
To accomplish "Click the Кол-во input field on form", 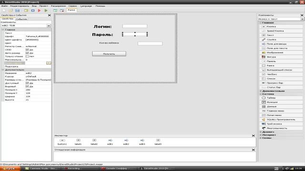I will (150, 44).
